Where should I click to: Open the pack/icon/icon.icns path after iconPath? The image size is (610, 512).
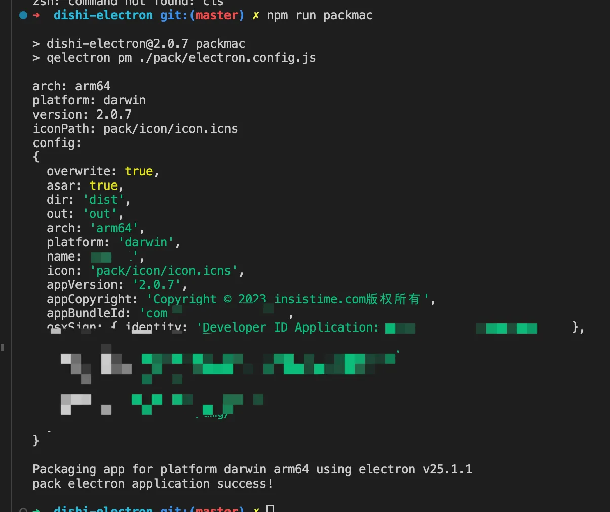point(171,129)
